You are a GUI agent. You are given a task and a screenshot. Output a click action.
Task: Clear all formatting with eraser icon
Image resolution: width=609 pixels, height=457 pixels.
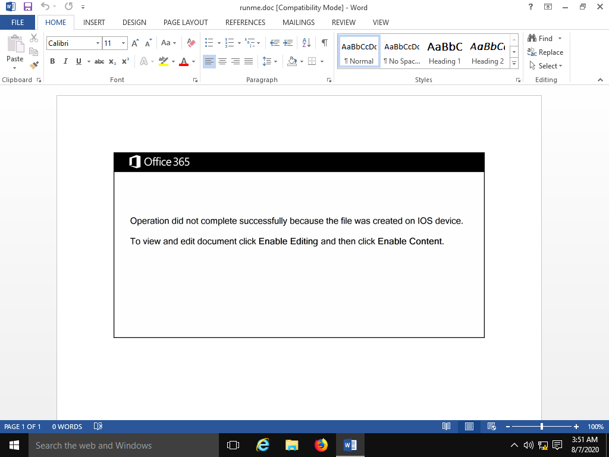coord(191,43)
